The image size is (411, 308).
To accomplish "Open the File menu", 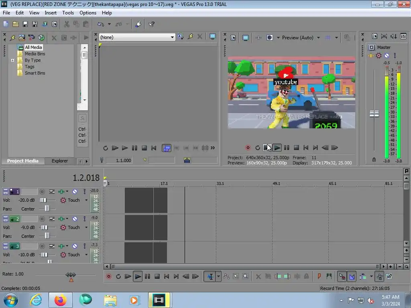I will pos(6,13).
